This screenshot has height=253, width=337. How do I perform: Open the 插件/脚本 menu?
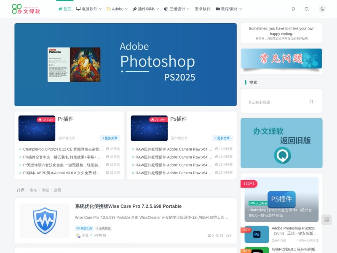[x=144, y=9]
